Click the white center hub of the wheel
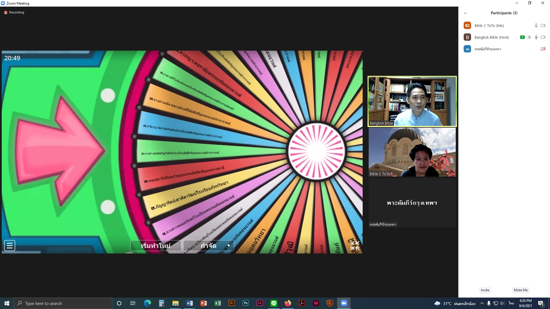This screenshot has width=550, height=309. 316,151
